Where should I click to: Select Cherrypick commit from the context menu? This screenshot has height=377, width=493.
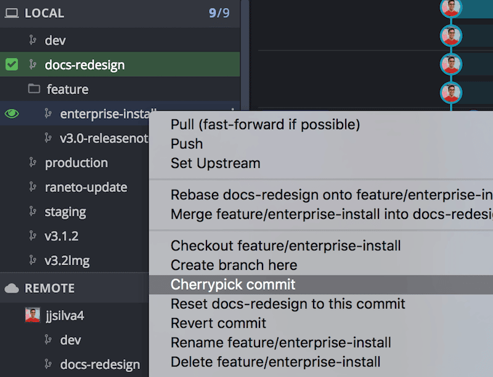point(233,284)
